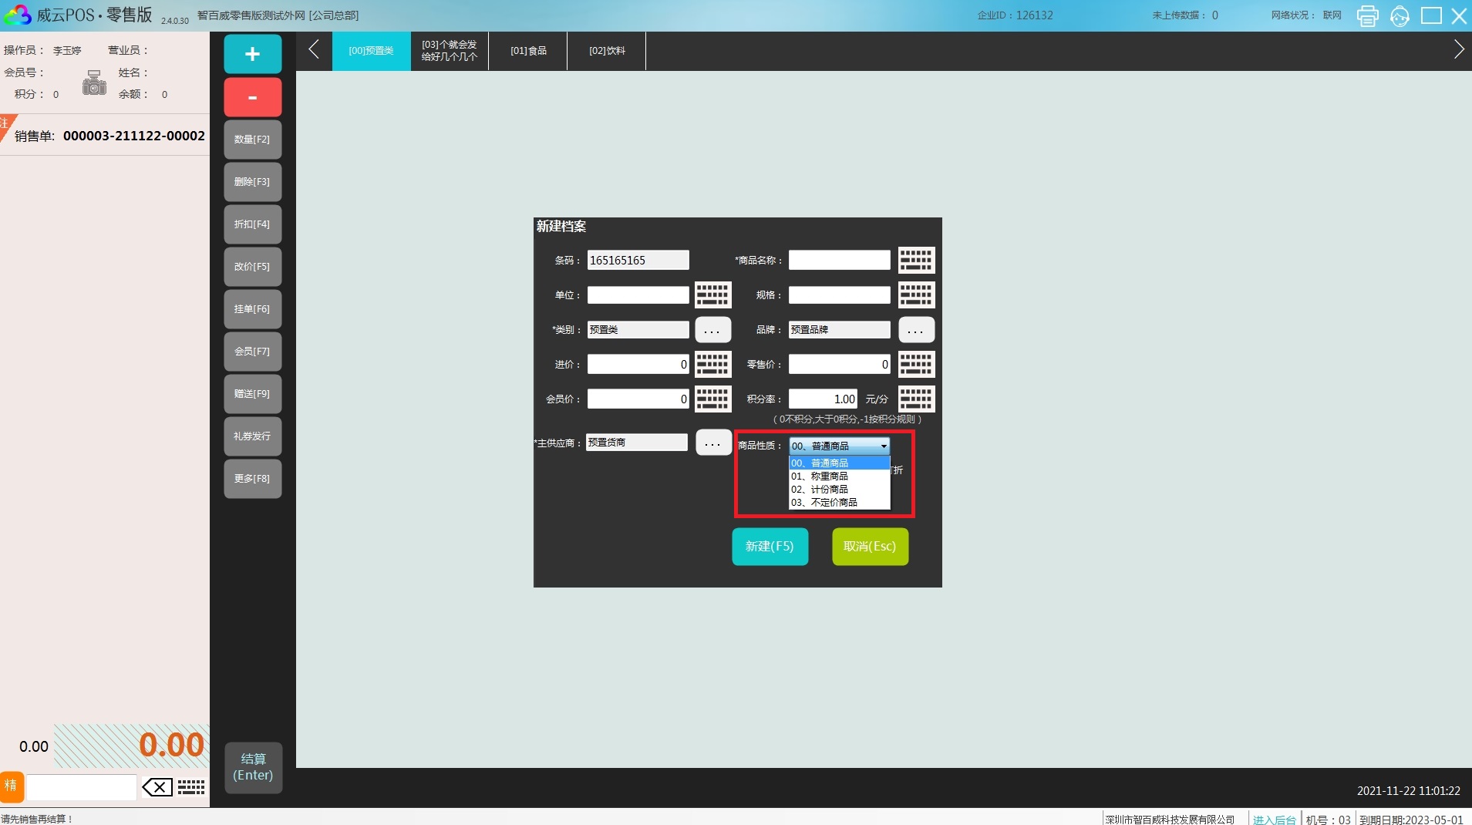Browse category with ellipsis button
This screenshot has width=1472, height=825.
pyautogui.click(x=712, y=330)
